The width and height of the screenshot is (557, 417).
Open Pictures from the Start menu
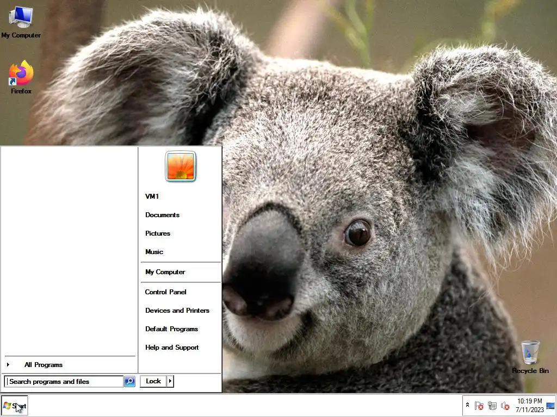158,233
